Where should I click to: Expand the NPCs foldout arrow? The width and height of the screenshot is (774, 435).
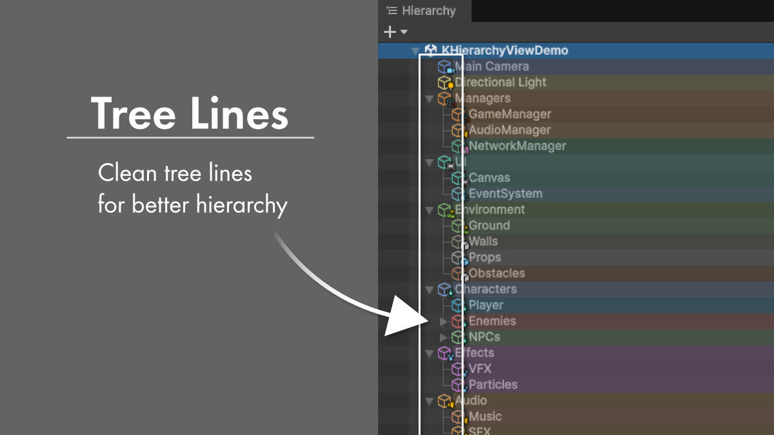pyautogui.click(x=444, y=336)
